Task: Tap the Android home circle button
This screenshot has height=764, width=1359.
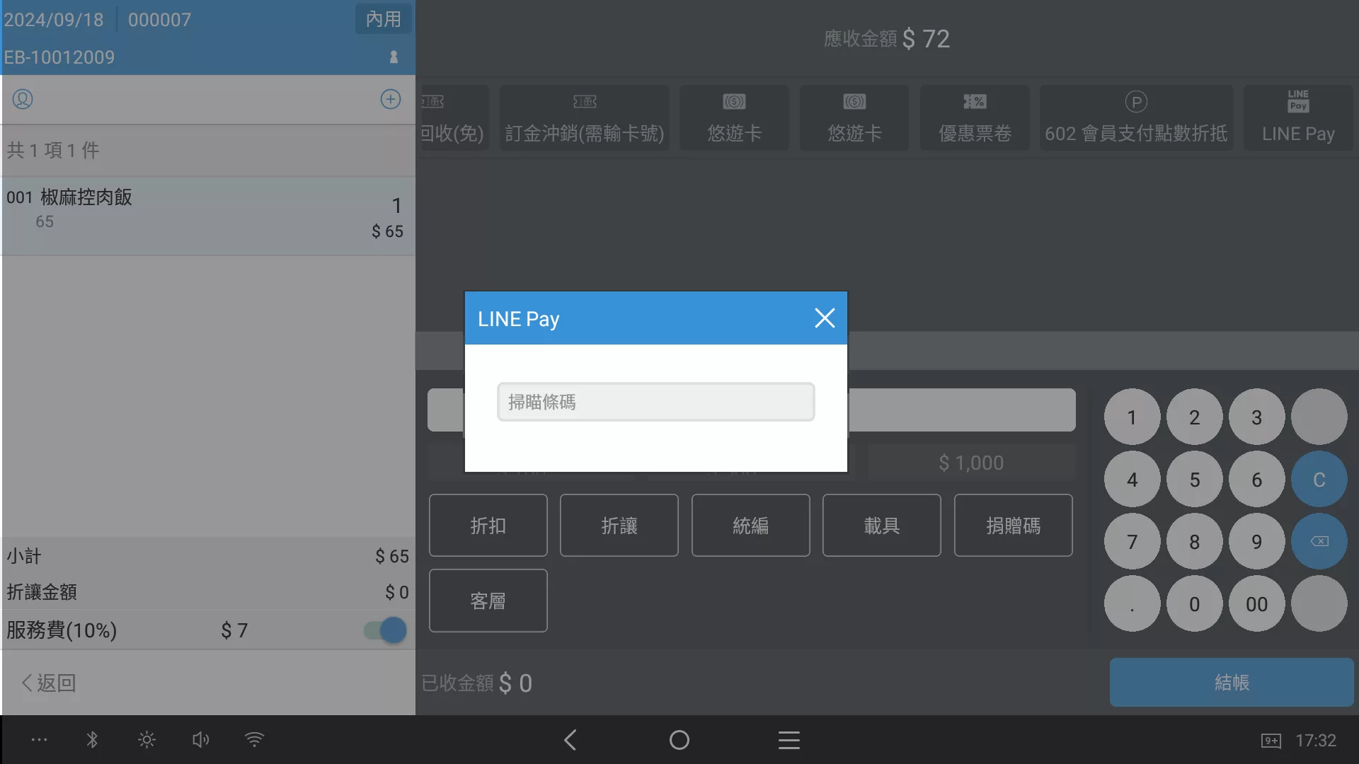Action: 679,740
